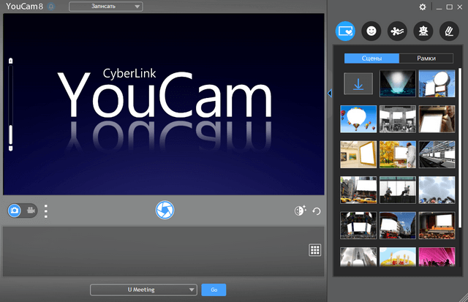This screenshot has width=468, height=302.
Task: Open the library grid view icon
Action: tap(315, 250)
